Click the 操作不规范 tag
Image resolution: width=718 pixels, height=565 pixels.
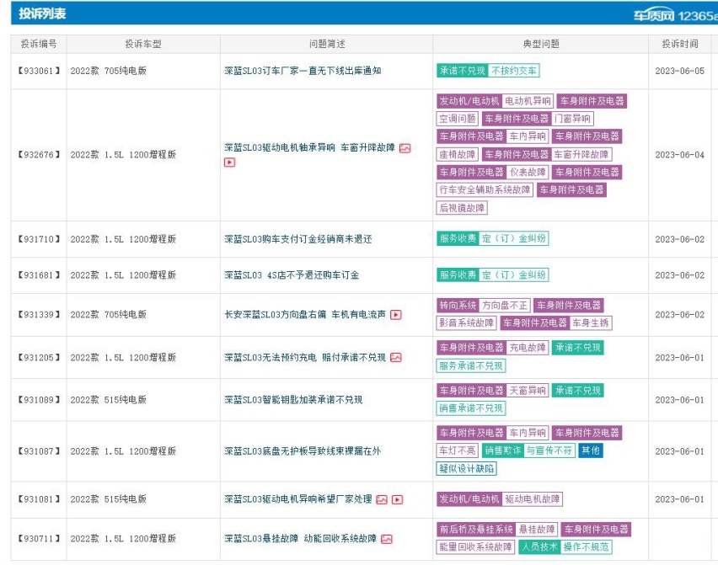[587, 547]
